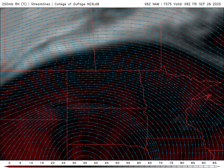Click the '15' colorbar tick label
The width and height of the screenshot is (224, 168).
(42, 163)
